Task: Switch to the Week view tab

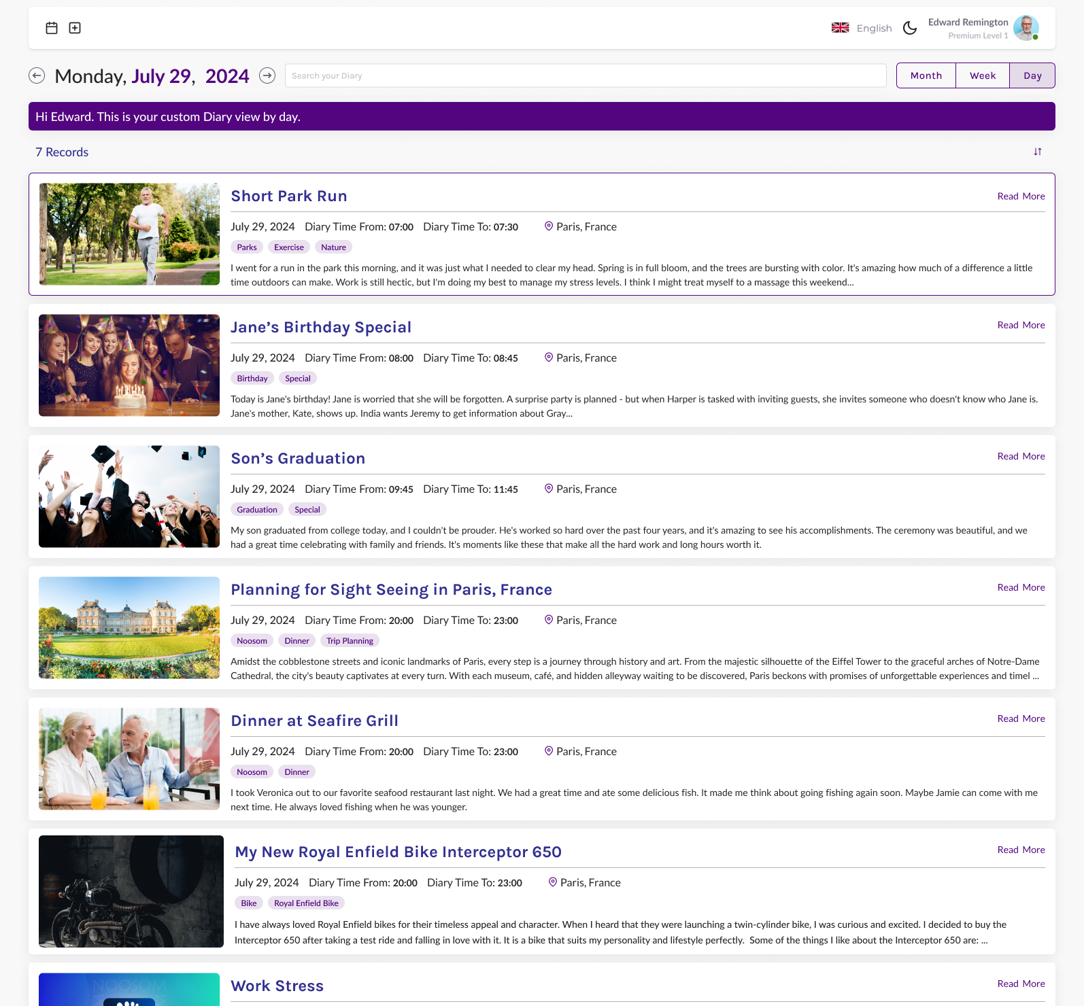Action: [982, 75]
